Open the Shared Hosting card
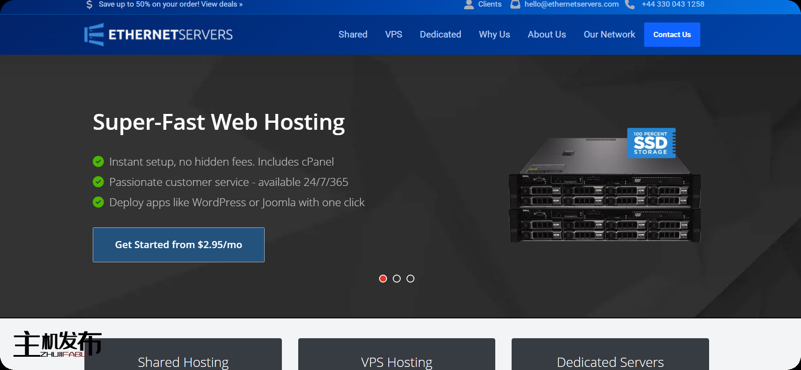 [x=183, y=354]
